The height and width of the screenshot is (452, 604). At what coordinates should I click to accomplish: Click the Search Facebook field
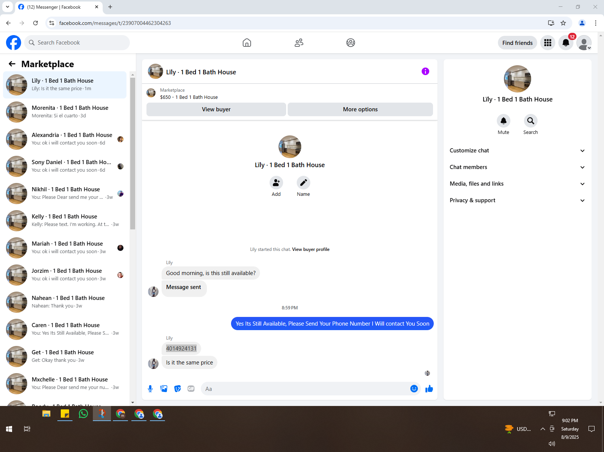pos(77,43)
